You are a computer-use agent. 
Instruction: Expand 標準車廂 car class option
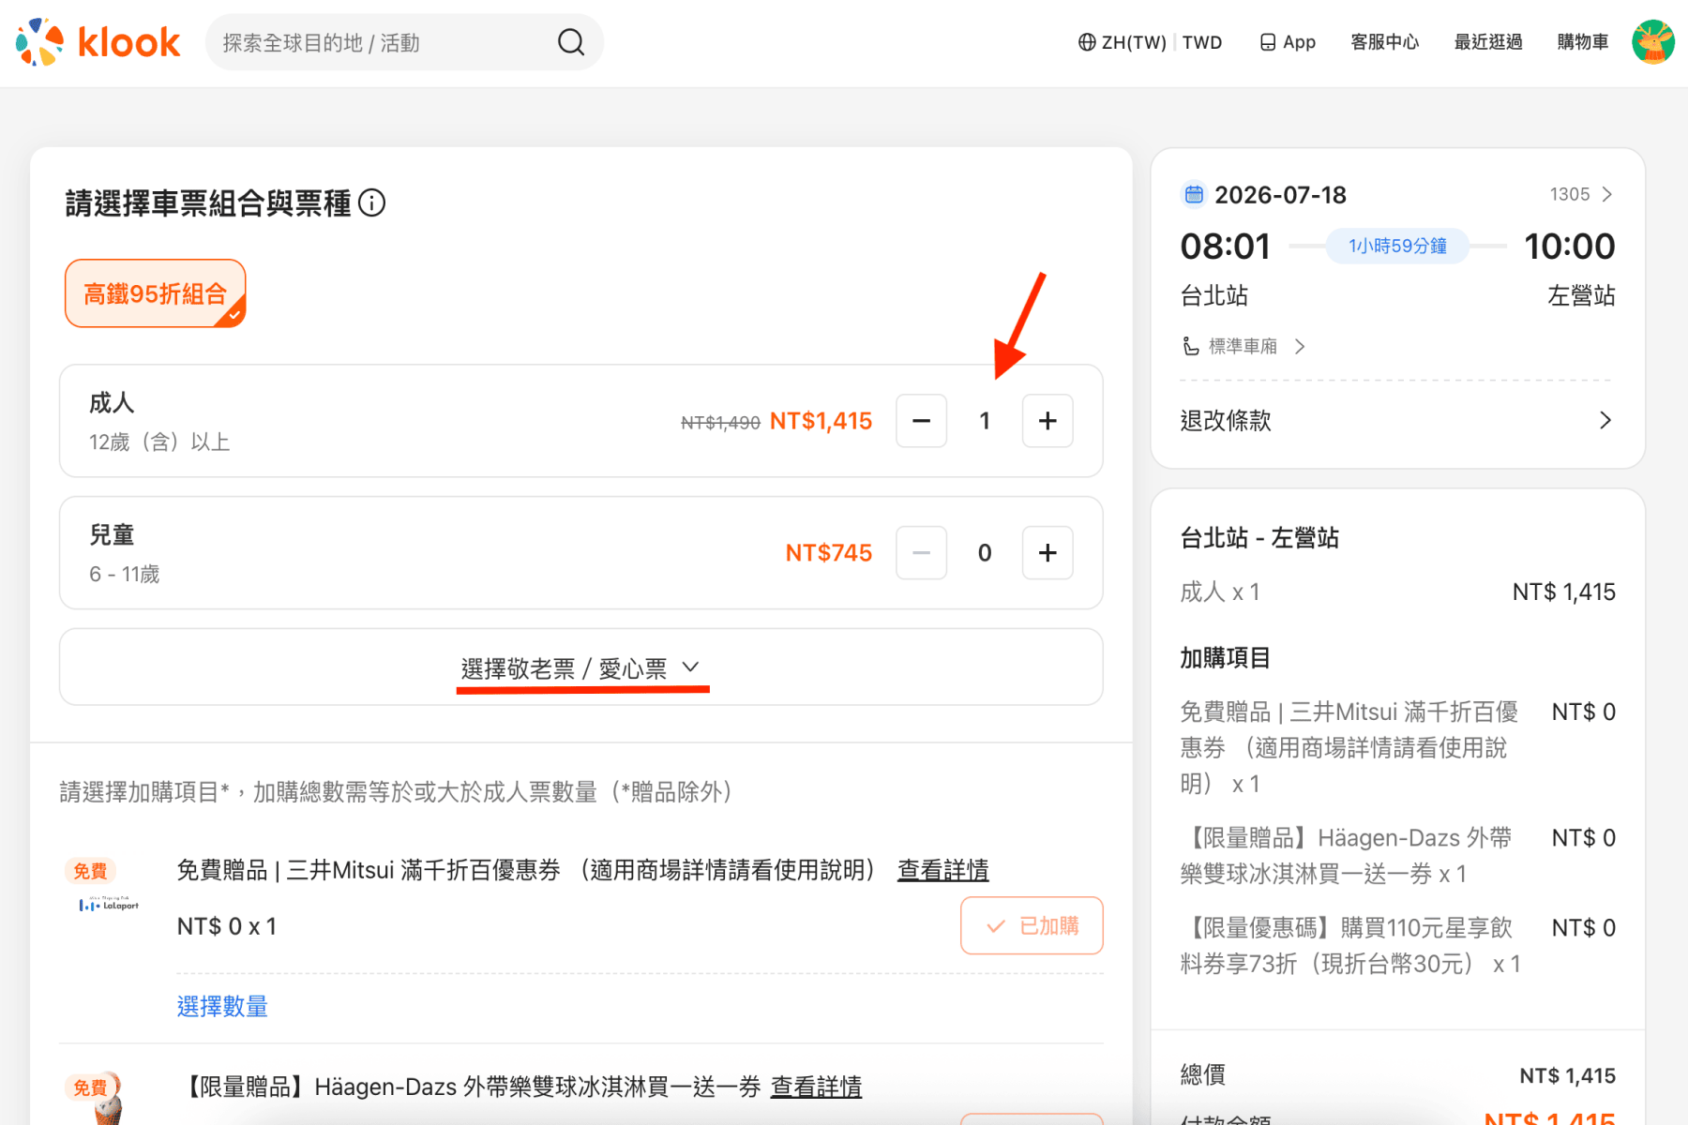tap(1257, 347)
